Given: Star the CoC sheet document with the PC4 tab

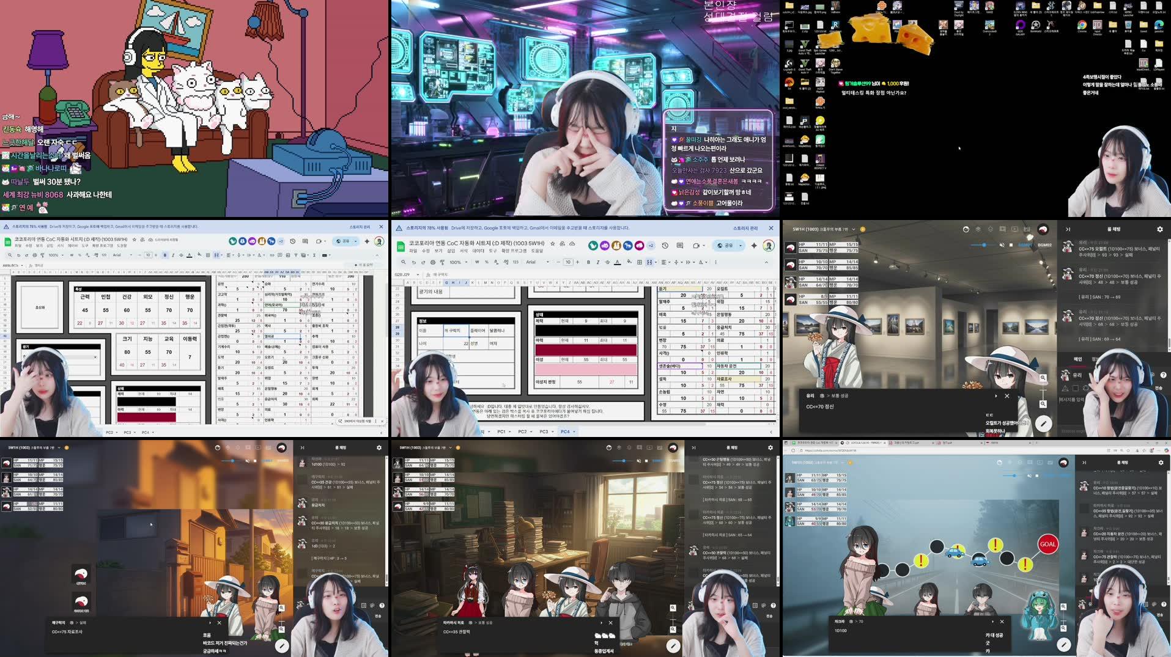Looking at the screenshot, I should point(552,243).
